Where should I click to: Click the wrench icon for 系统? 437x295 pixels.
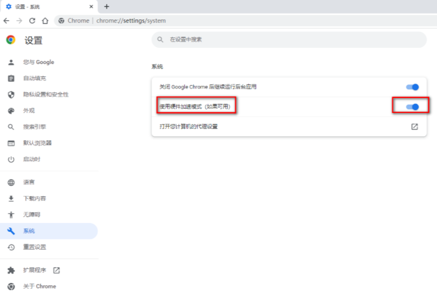tap(11, 231)
